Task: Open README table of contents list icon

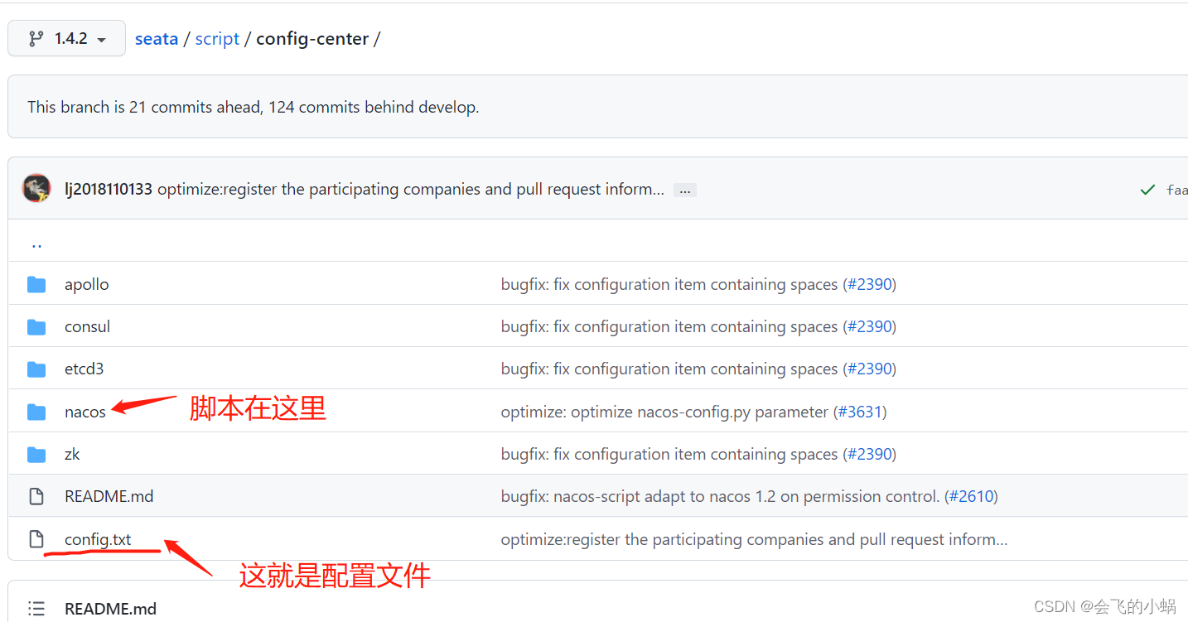Action: 36,608
